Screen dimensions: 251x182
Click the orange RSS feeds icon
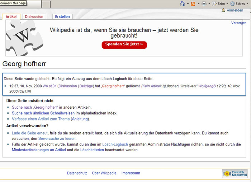pos(193,4)
